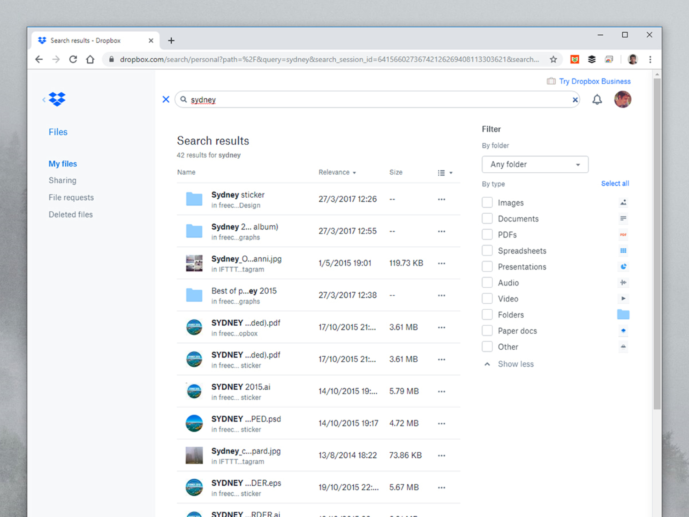689x517 pixels.
Task: Enable the Images filter checkbox
Action: coord(487,202)
